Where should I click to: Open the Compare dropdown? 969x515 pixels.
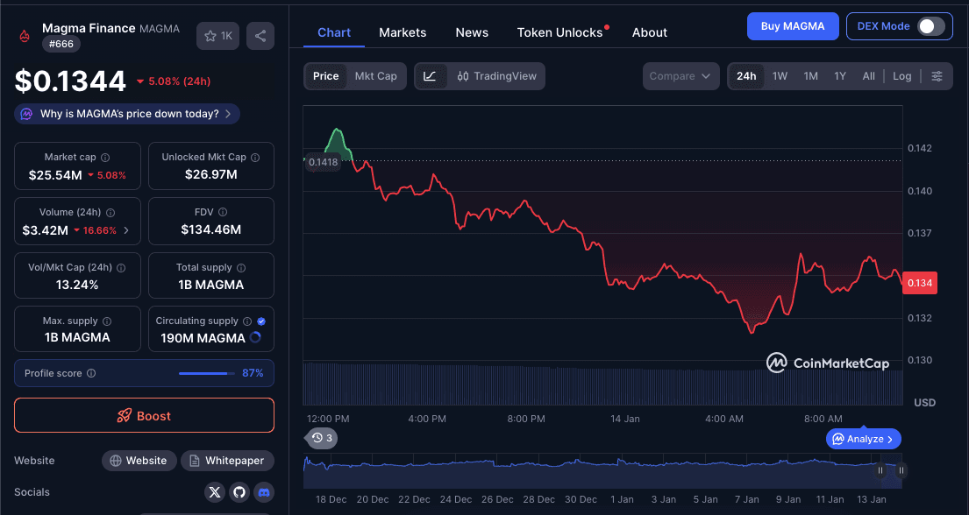click(680, 76)
